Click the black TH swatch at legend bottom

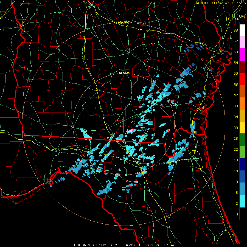point(242,214)
